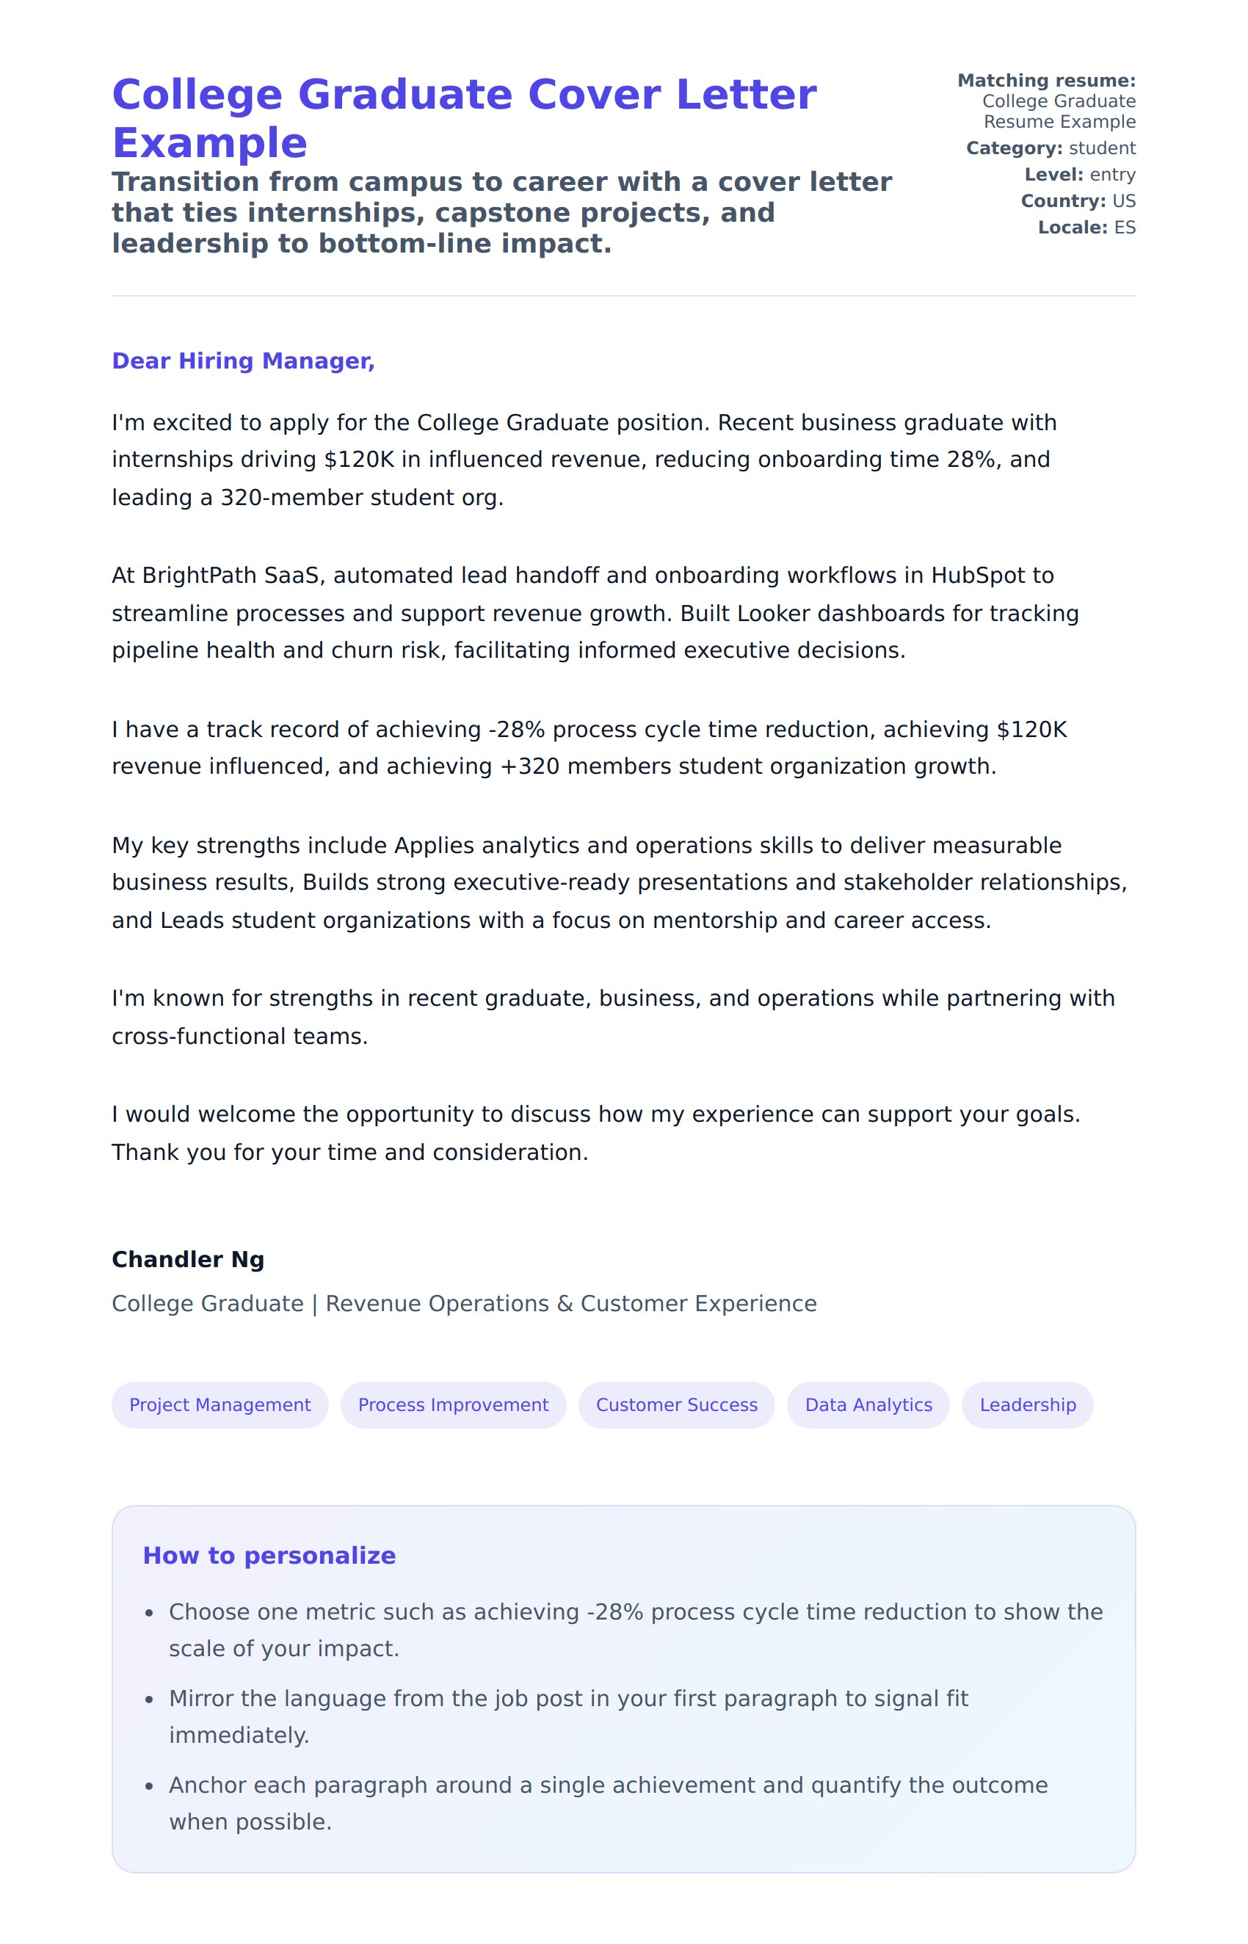The height and width of the screenshot is (1944, 1248).
Task: Click the 'Dear Hiring Manager,' greeting
Action: point(243,361)
